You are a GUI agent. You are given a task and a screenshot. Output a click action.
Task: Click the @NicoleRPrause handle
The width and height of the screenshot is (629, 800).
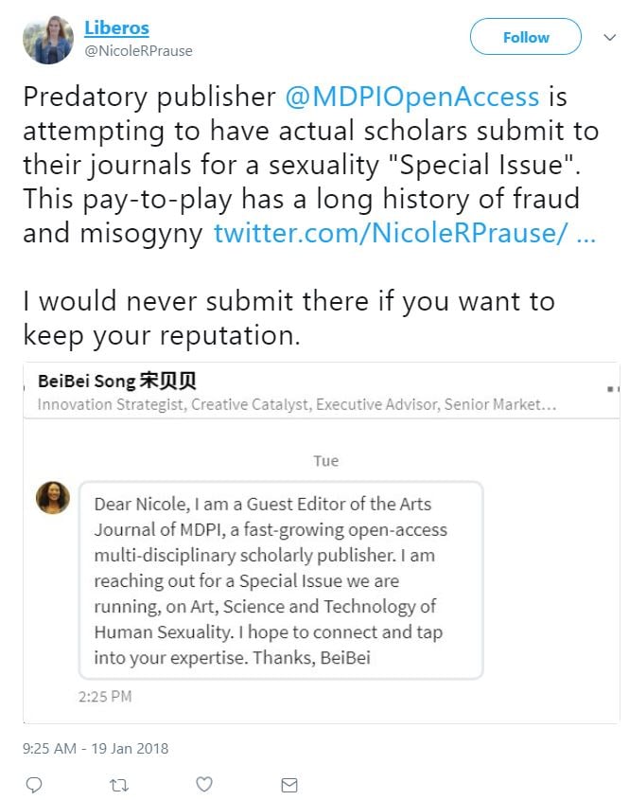tap(138, 50)
